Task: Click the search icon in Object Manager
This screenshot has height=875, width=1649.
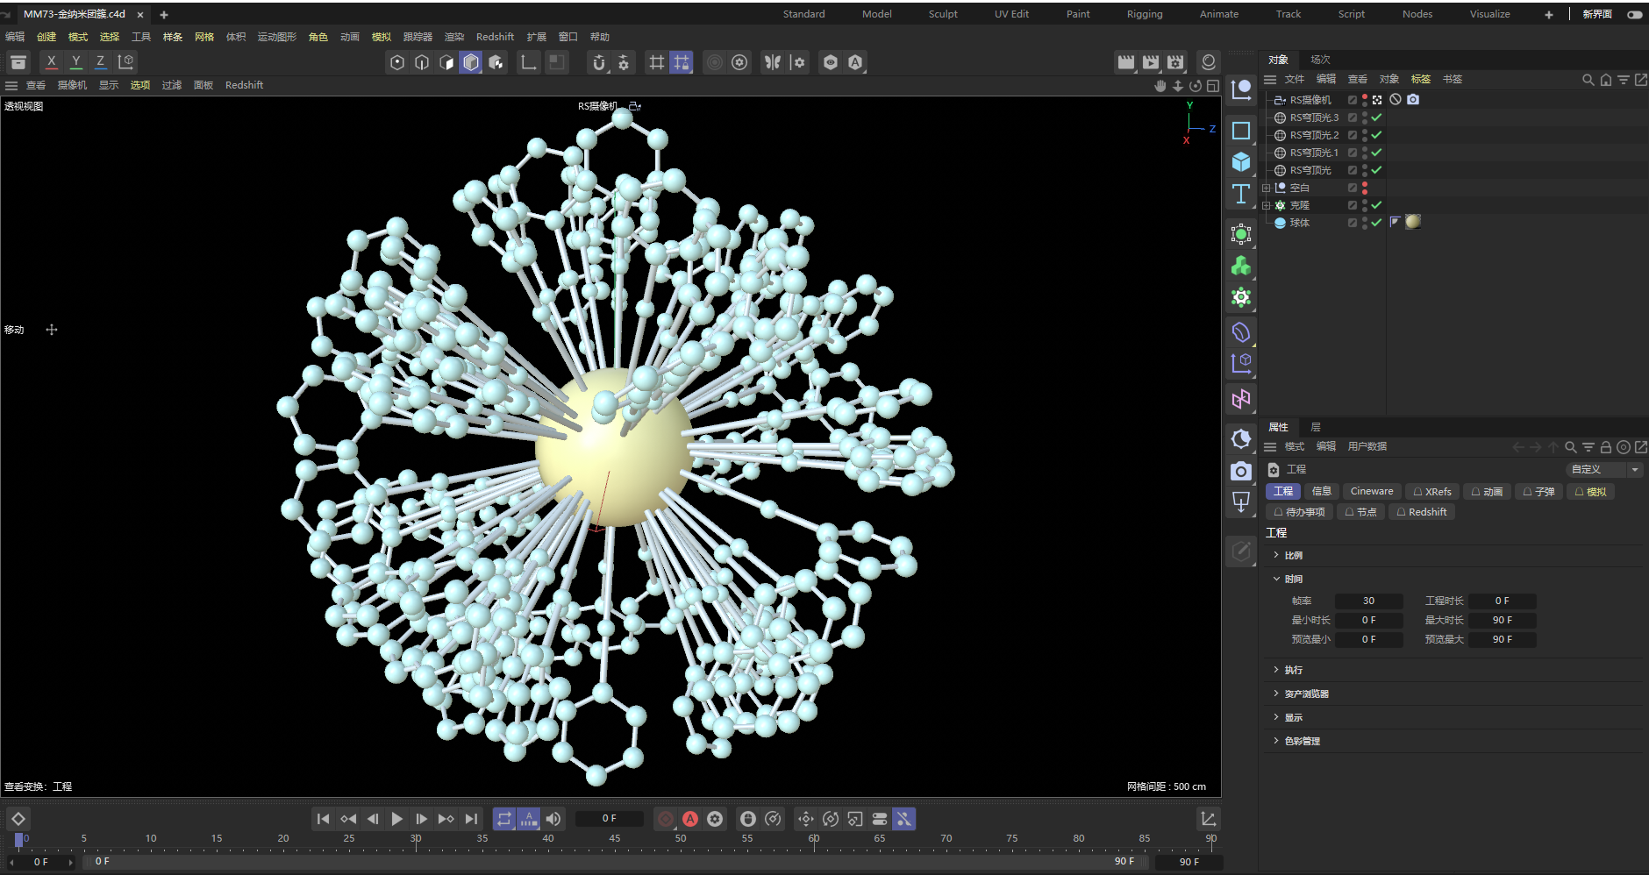Action: pyautogui.click(x=1588, y=80)
